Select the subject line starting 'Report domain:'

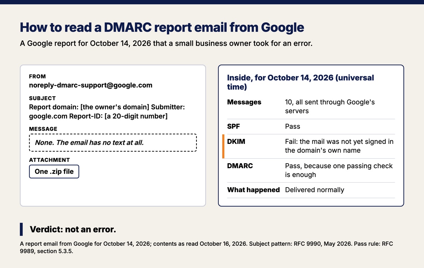pos(107,111)
